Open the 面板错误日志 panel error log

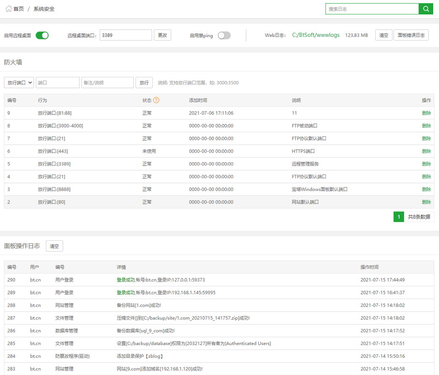[411, 35]
